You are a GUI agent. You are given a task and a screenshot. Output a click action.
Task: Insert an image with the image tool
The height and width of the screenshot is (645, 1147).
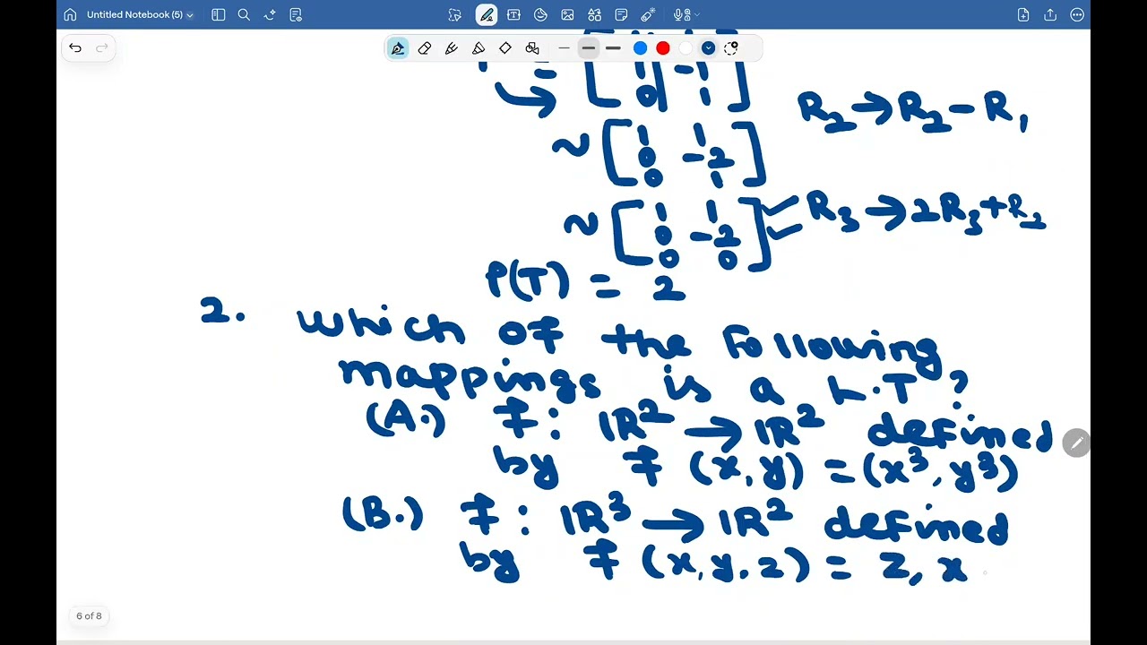567,14
